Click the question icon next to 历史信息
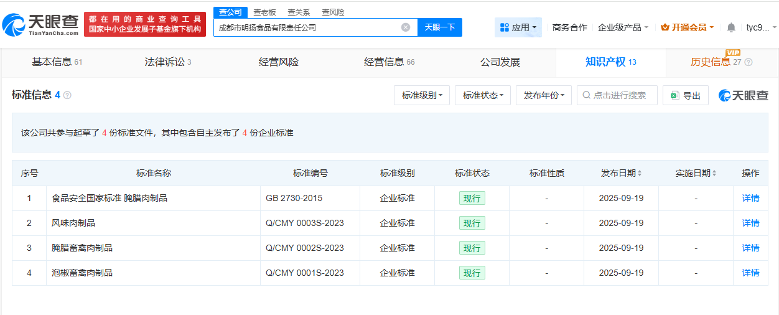This screenshot has height=315, width=779. (x=749, y=62)
